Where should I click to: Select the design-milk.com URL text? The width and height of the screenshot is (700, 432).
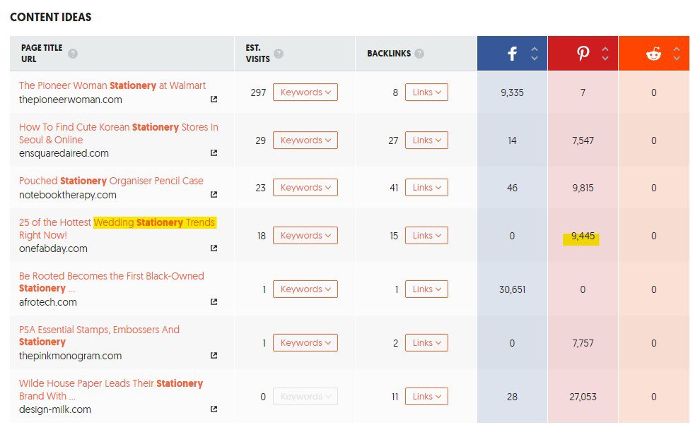point(55,409)
